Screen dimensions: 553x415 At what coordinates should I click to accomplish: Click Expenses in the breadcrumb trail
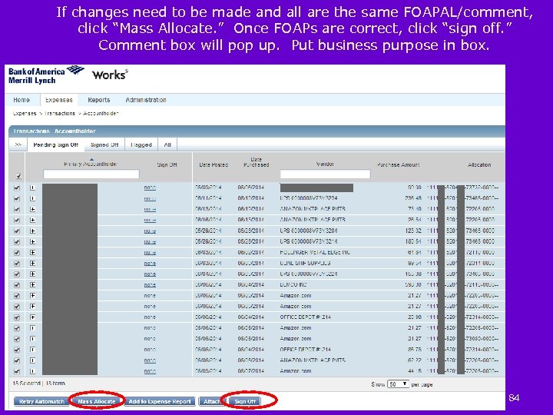[25, 114]
